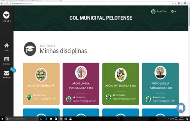Open the Início home icon
Screen dimensions: 190x121
click(x=6, y=47)
